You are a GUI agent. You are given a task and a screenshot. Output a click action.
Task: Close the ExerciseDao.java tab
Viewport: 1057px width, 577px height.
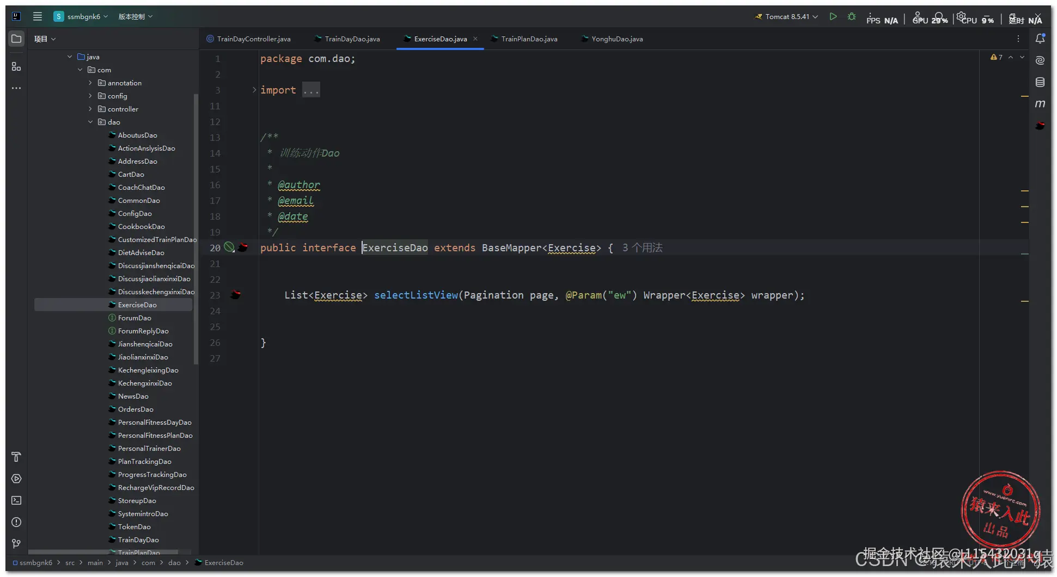point(475,39)
